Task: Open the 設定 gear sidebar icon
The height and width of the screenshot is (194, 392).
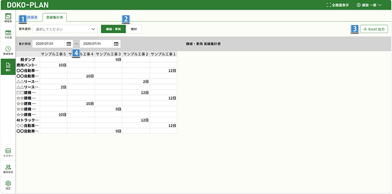Action: pyautogui.click(x=8, y=185)
